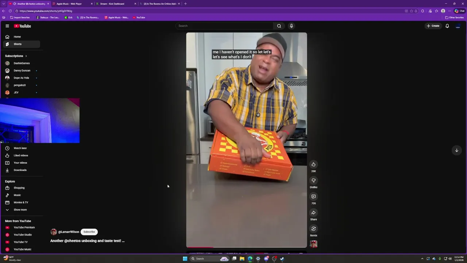Open the comments with 706 count

pyautogui.click(x=313, y=197)
